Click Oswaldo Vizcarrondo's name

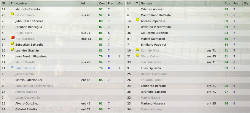click(156, 27)
